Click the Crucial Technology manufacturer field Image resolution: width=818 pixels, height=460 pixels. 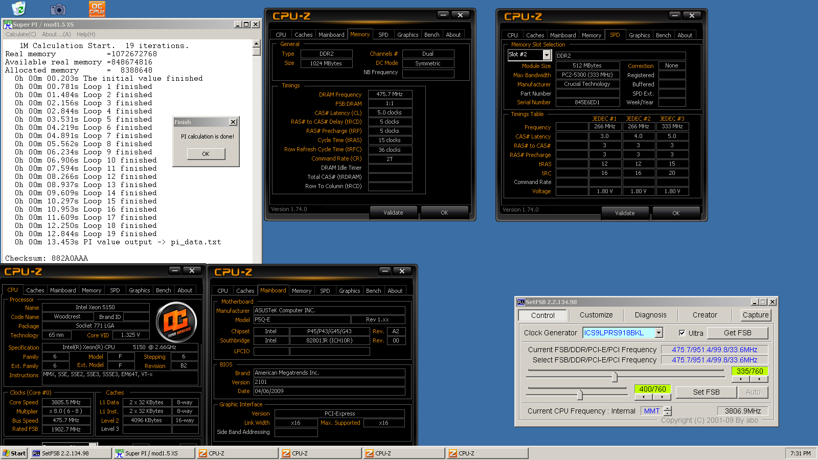pos(587,84)
